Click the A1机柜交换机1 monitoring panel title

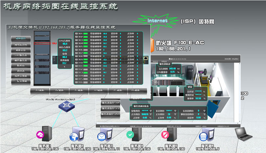[61, 28]
